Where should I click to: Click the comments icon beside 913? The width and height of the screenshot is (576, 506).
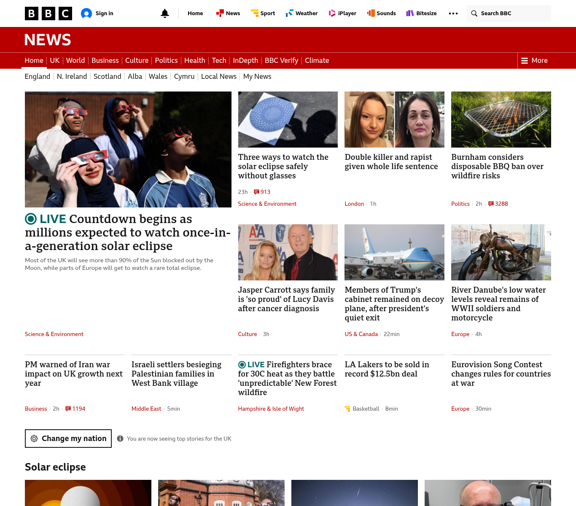point(256,192)
